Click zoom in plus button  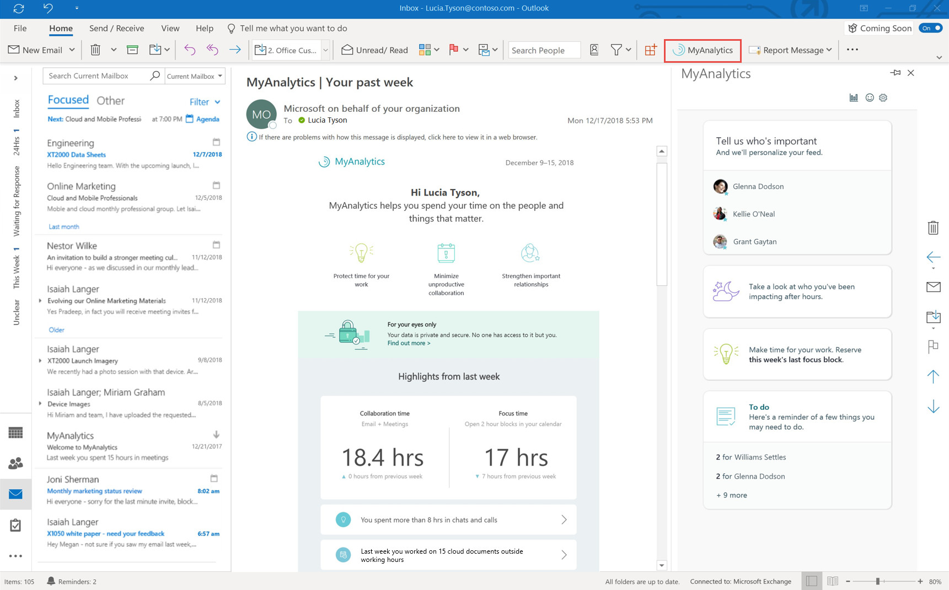[920, 581]
